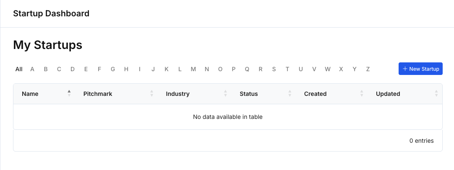Sort table by Status column header
Image resolution: width=454 pixels, height=170 pixels.
(248, 94)
